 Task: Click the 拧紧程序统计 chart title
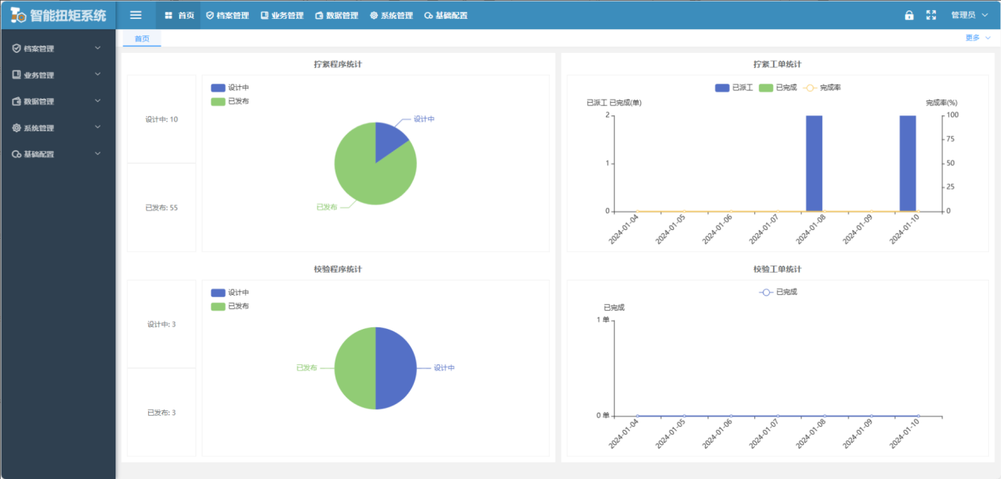click(338, 64)
